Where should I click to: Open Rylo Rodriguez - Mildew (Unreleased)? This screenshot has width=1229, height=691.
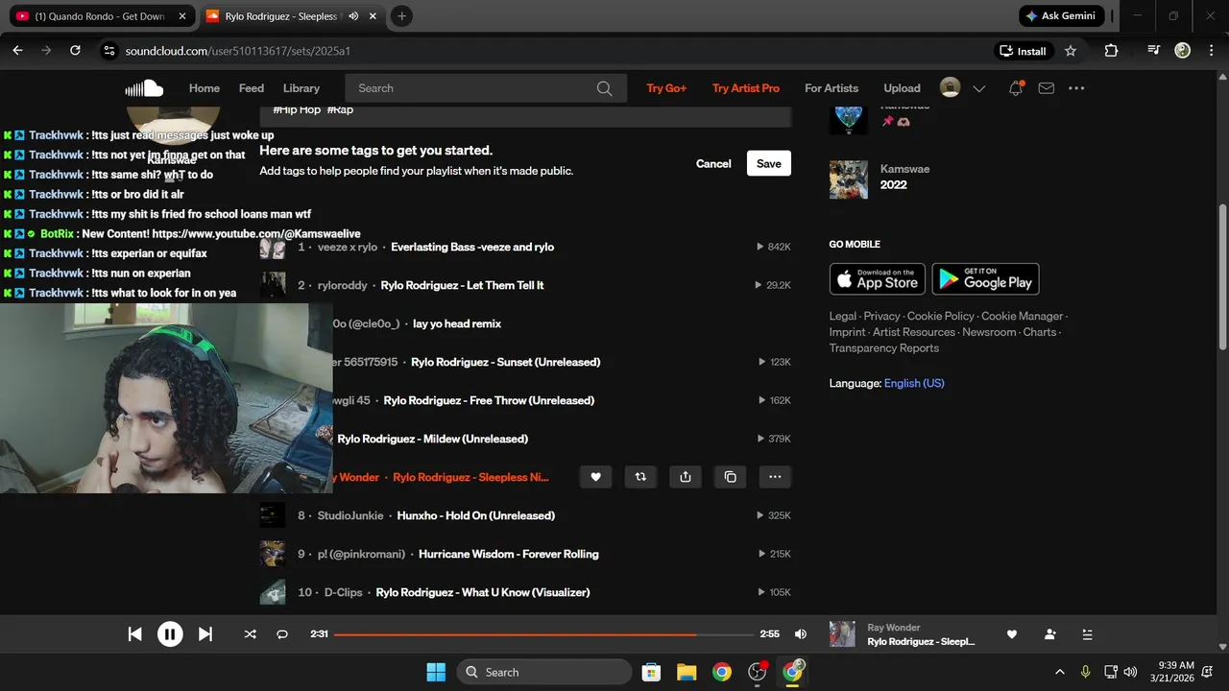click(x=433, y=439)
